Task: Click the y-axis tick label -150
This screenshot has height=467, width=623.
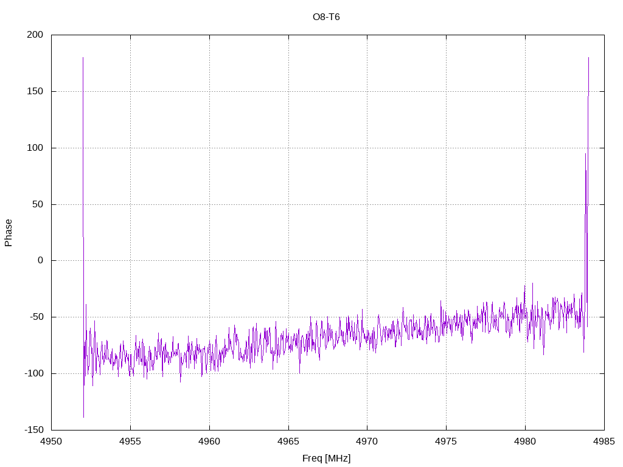Action: [x=34, y=430]
